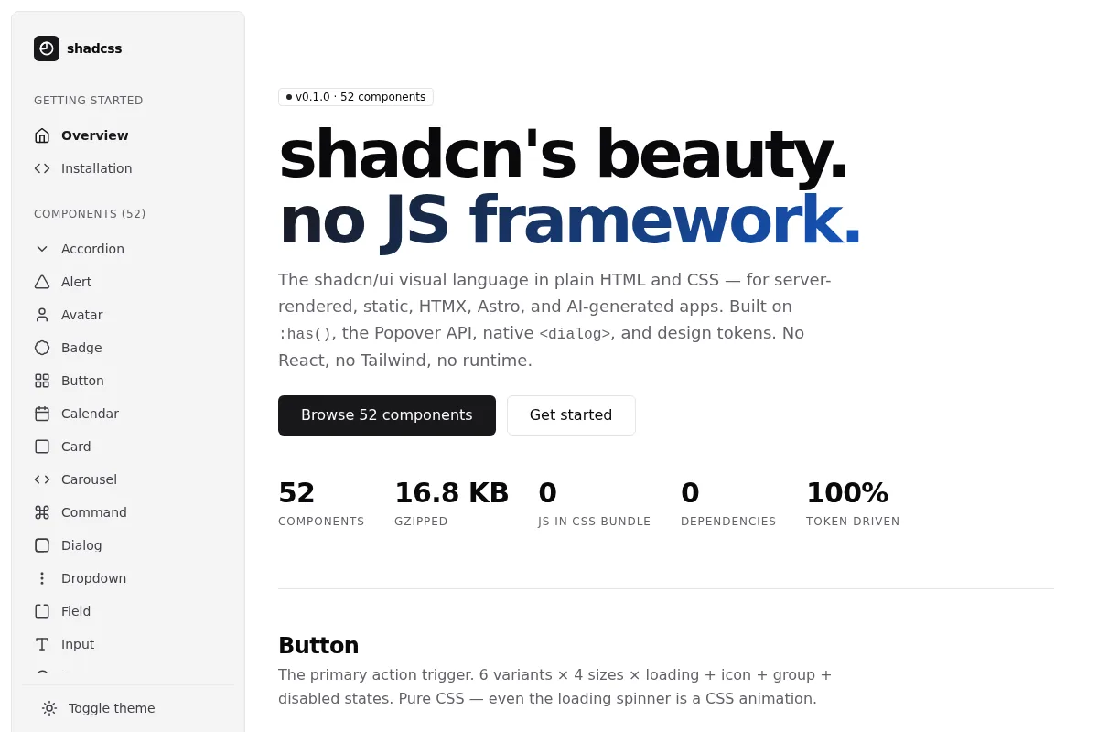The width and height of the screenshot is (1098, 732).
Task: Click the v0.1.0 version badge
Action: click(356, 97)
